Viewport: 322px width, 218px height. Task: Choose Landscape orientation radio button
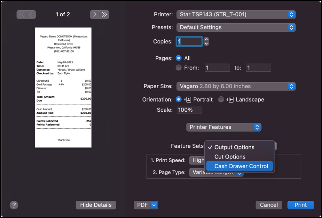221,100
